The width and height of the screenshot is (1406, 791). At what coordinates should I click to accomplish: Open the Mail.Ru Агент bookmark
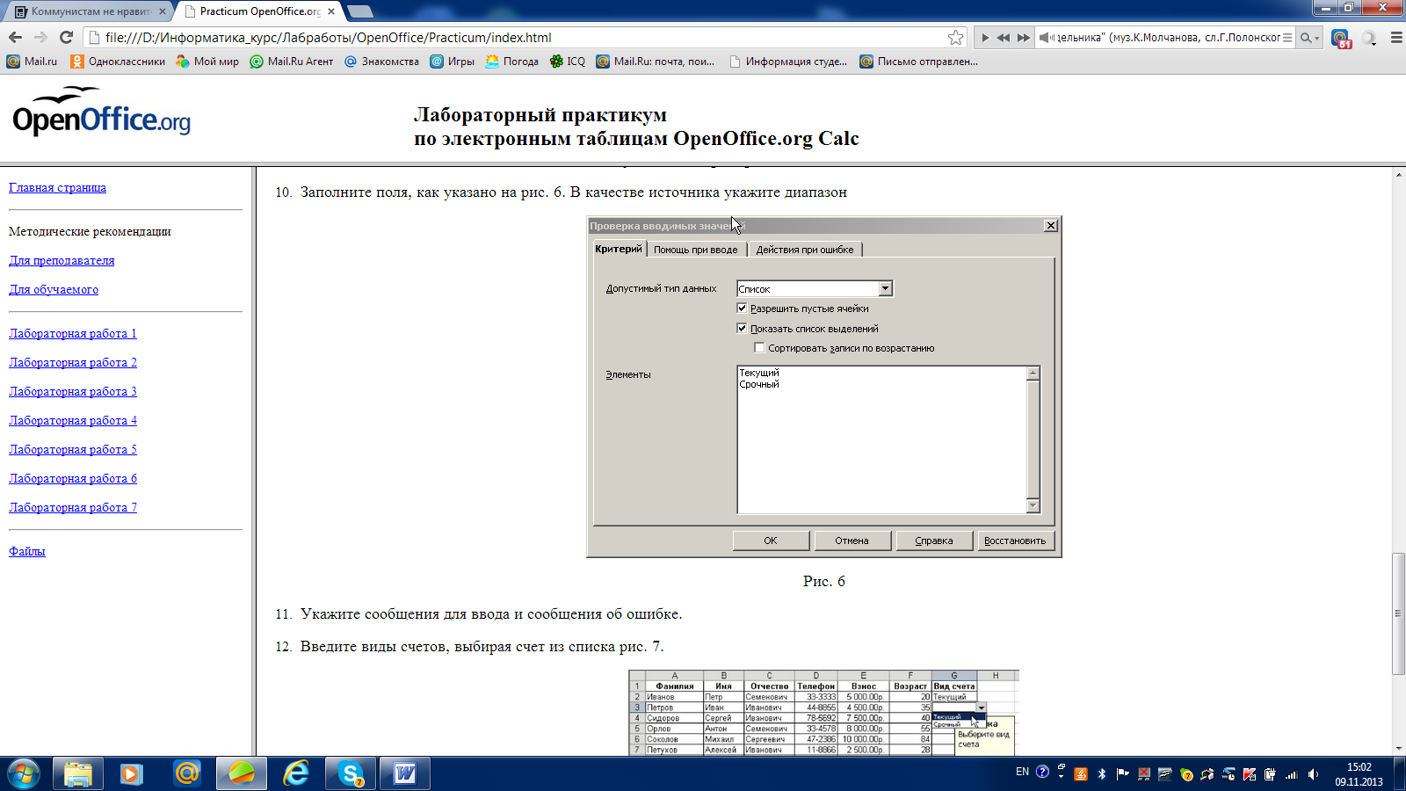[x=292, y=62]
